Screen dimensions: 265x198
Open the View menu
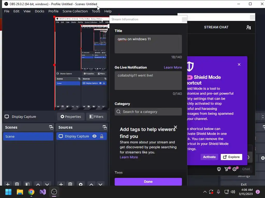coord(27,11)
